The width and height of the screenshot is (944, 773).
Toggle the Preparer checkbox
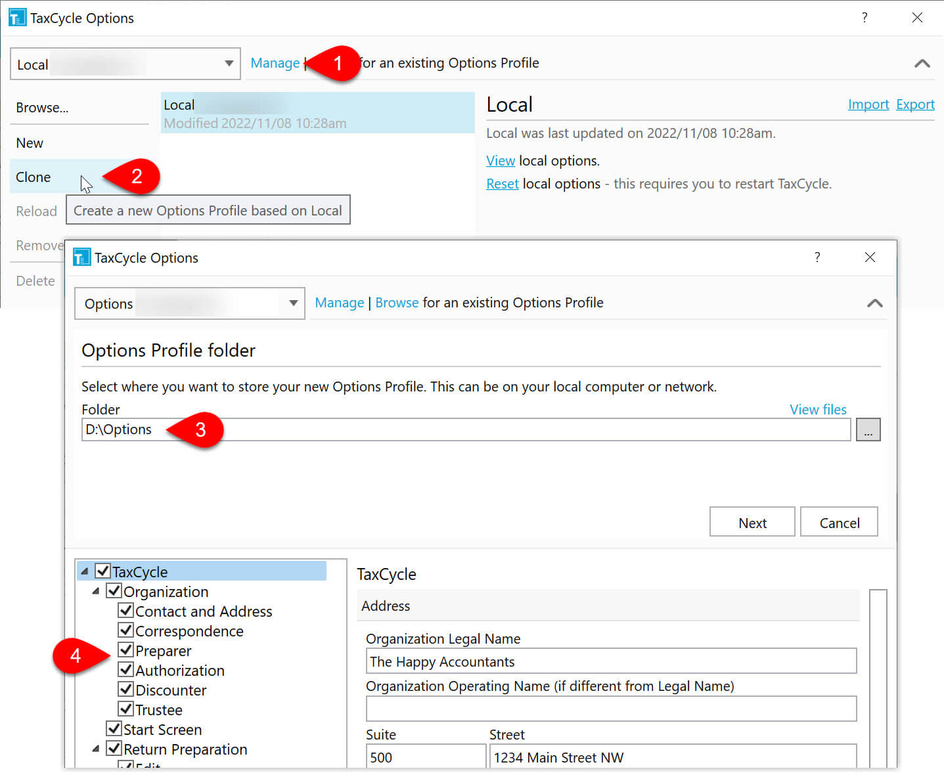point(125,650)
